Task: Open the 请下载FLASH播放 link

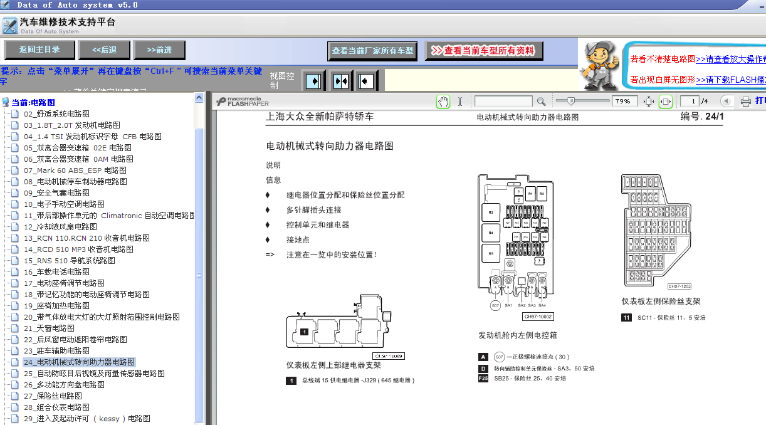Action: point(730,80)
